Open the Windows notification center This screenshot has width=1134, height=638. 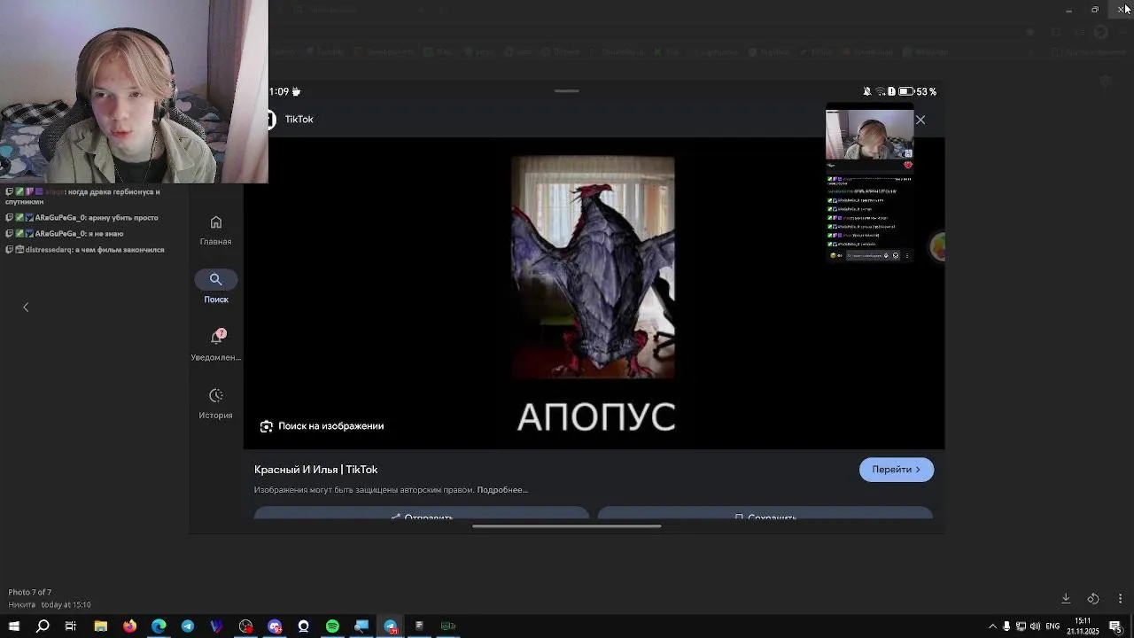pyautogui.click(x=1116, y=626)
